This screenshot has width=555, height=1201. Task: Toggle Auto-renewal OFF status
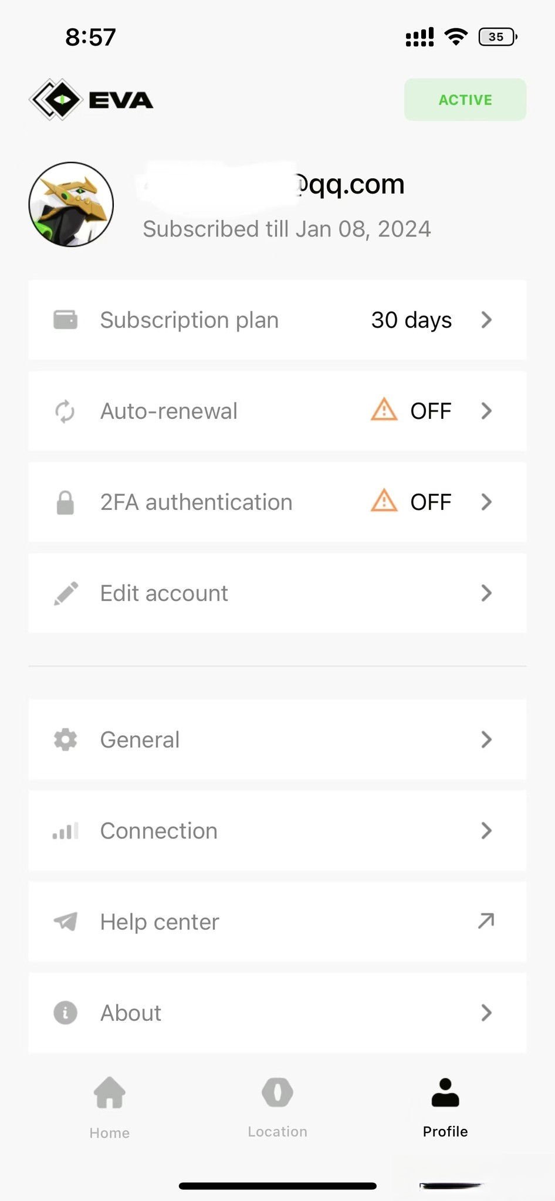[430, 411]
